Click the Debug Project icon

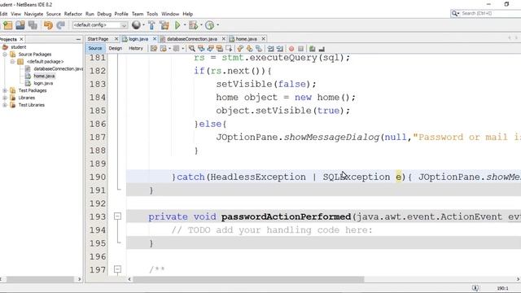193,25
